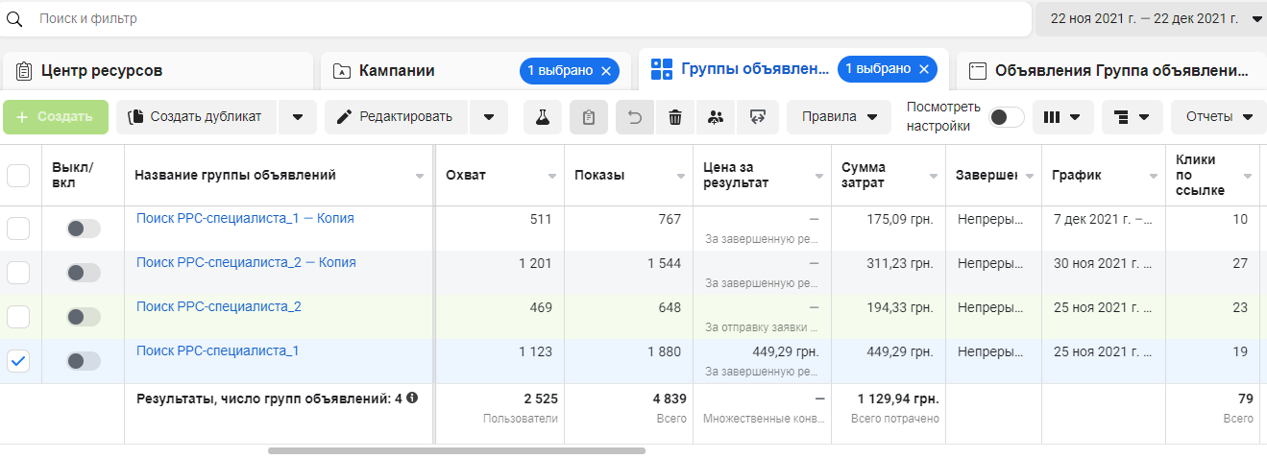Viewport: 1267px width, 459px height.
Task: Open Поиск PPC-специалиста_1 — Копия link
Action: [x=245, y=218]
